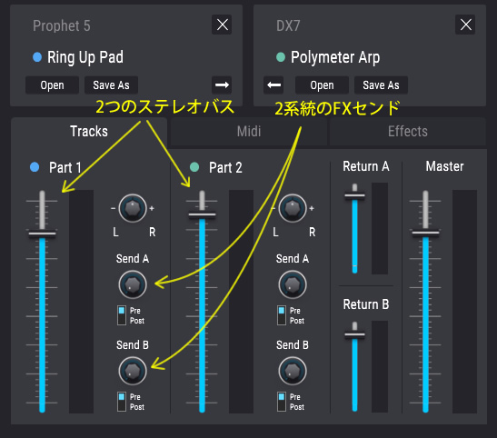The image size is (497, 438).
Task: Click the Part 1 pan knob
Action: click(133, 208)
